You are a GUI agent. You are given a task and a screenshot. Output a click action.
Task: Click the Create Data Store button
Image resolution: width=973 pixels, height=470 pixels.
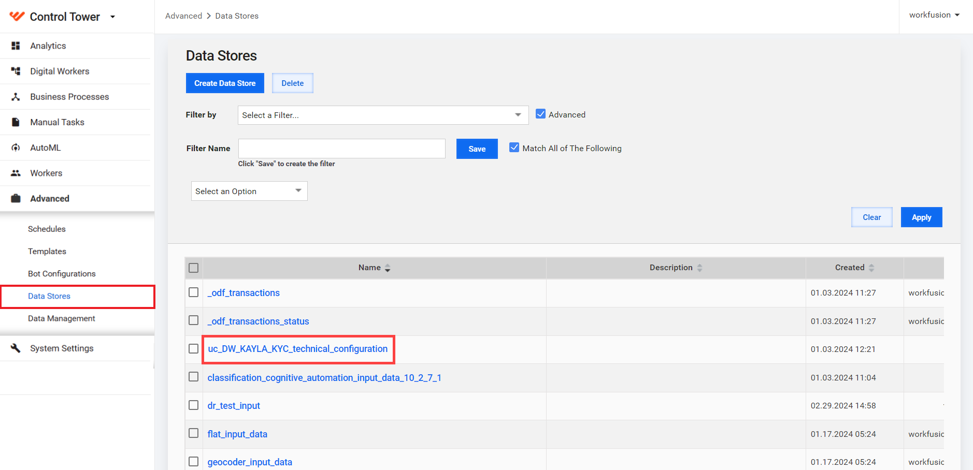[x=225, y=83]
